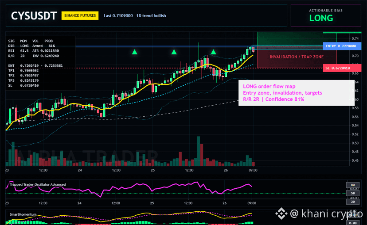Click the rightmost green triangle signal marker
This screenshot has width=367, height=225.
click(213, 52)
